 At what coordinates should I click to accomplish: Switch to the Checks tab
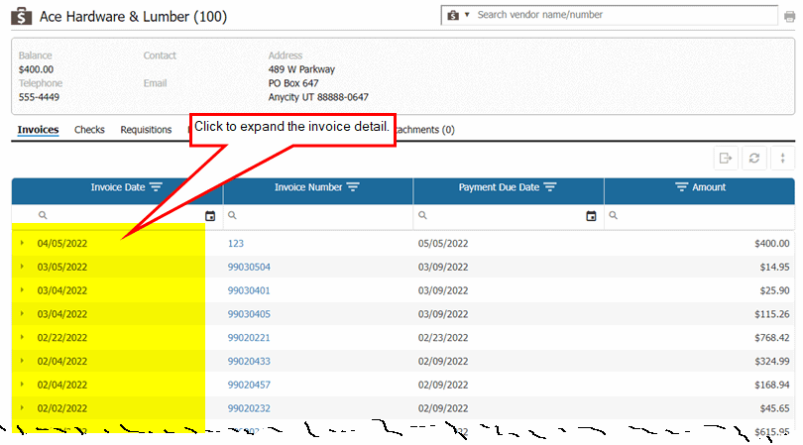tap(89, 130)
